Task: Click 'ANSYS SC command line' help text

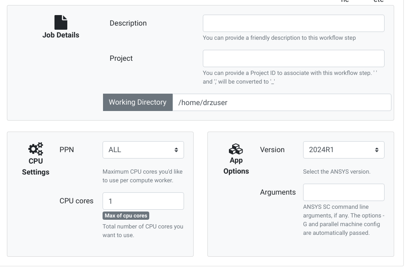Action: coord(344,220)
